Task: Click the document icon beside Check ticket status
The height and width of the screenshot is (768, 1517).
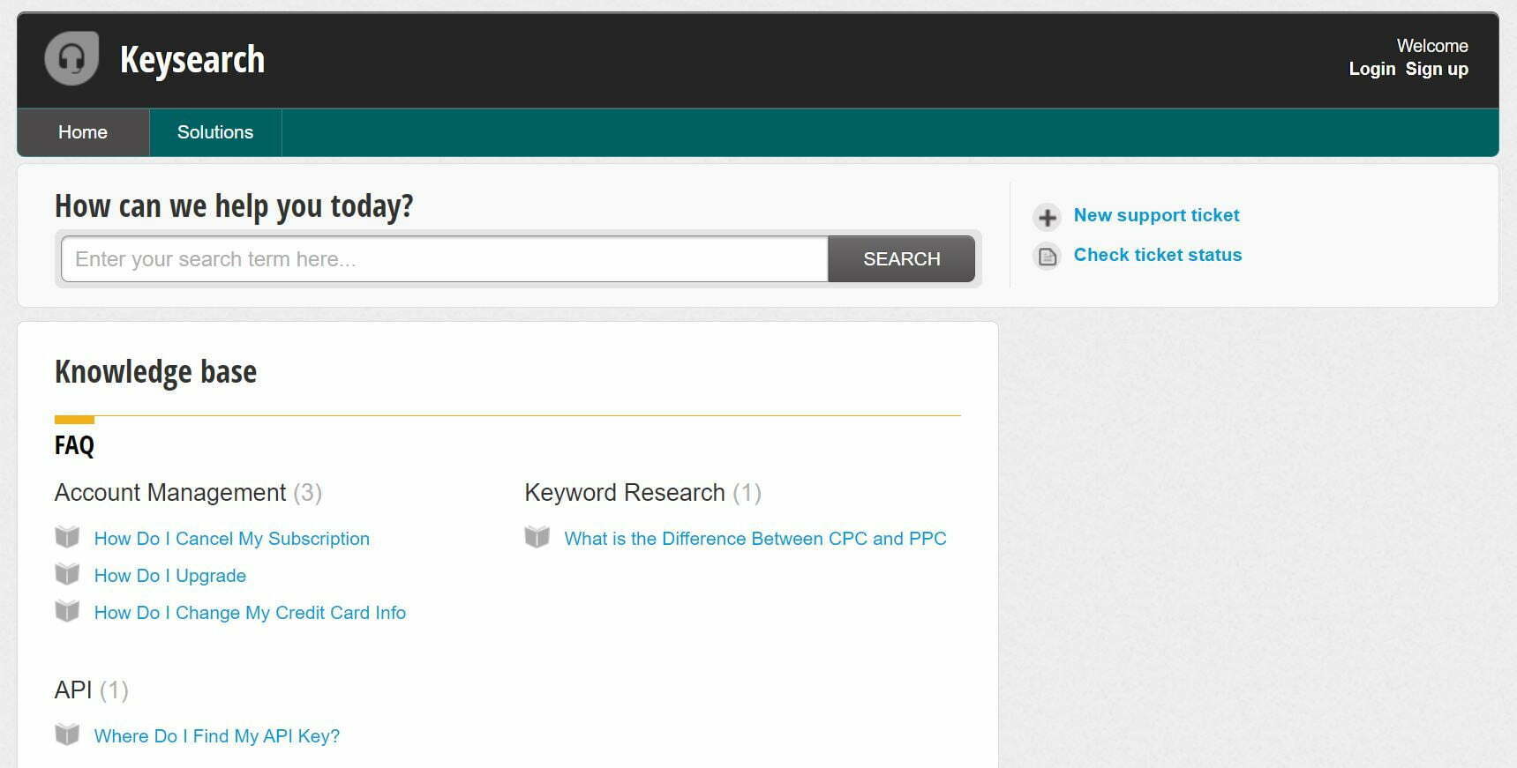Action: (1048, 257)
